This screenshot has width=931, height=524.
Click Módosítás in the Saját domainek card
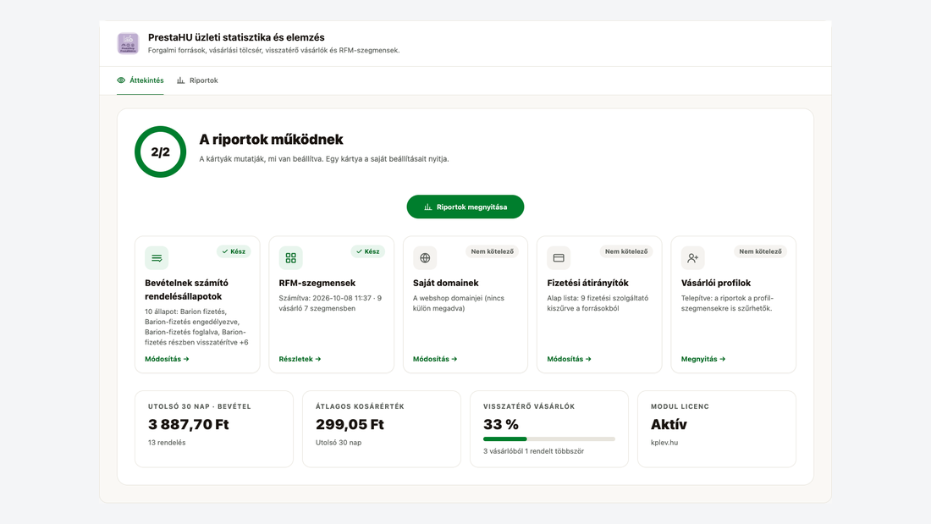tap(435, 359)
